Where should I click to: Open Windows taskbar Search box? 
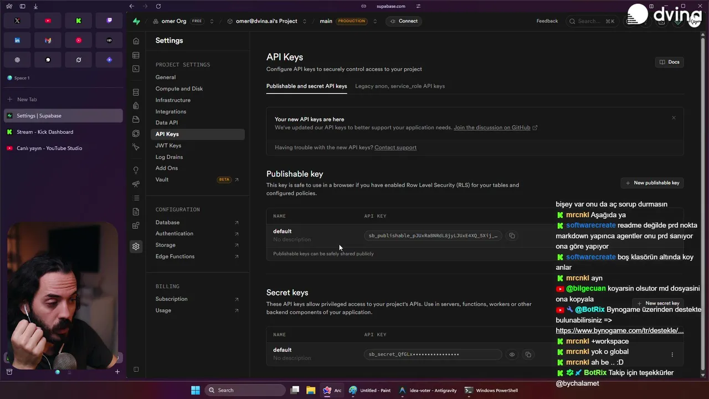click(x=245, y=390)
